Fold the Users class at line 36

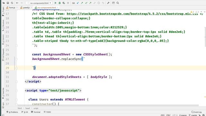click(16, 100)
